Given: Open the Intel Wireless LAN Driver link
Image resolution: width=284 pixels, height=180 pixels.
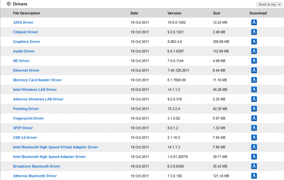Looking at the screenshot, I should coord(35,89).
